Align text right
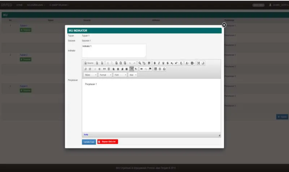This screenshot has height=172, width=289. (x=122, y=69)
